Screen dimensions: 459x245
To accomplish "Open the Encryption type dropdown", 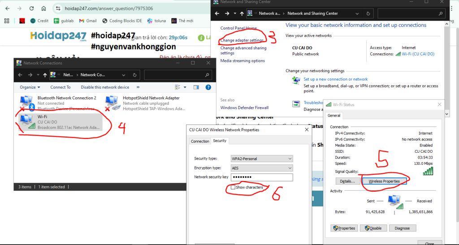I will (x=262, y=168).
